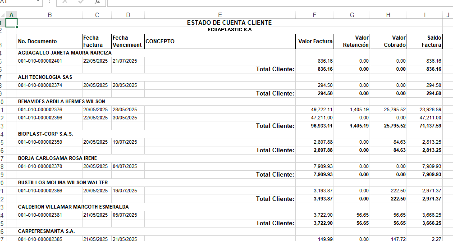Click BENAVIDES ARDILA HERMES WILSON client name

pyautogui.click(x=61, y=101)
